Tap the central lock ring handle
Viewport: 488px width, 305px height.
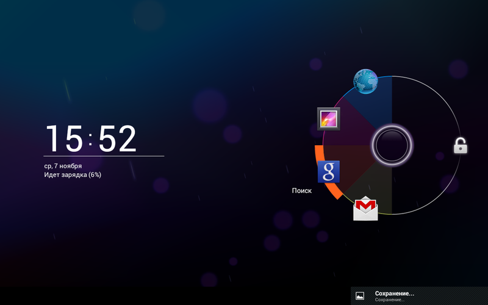click(x=392, y=145)
